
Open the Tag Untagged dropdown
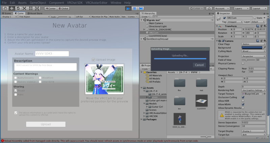235,22
